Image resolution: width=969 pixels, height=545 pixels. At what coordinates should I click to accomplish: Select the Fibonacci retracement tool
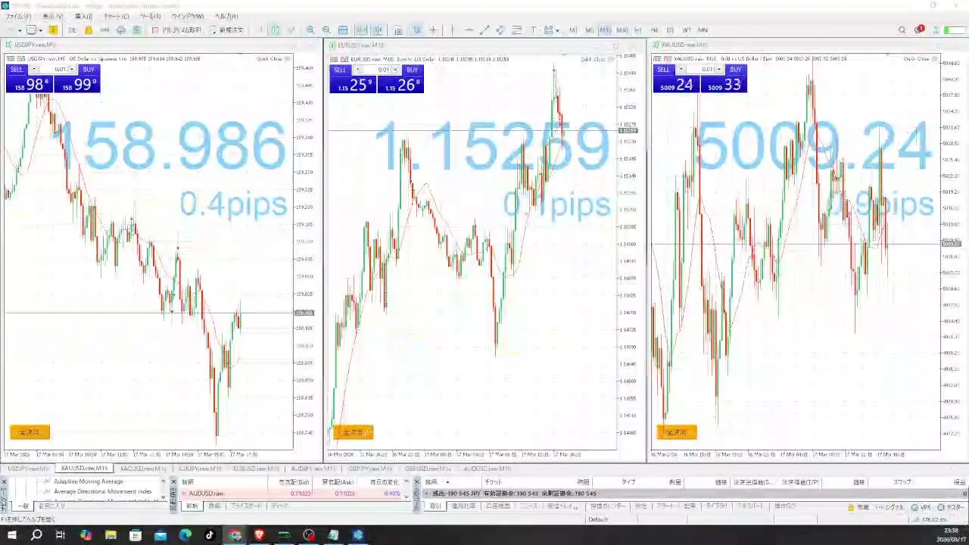click(517, 30)
